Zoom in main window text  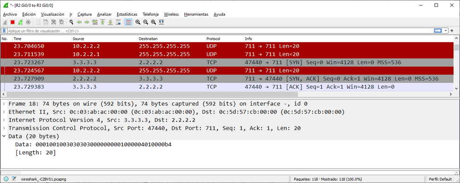point(138,22)
